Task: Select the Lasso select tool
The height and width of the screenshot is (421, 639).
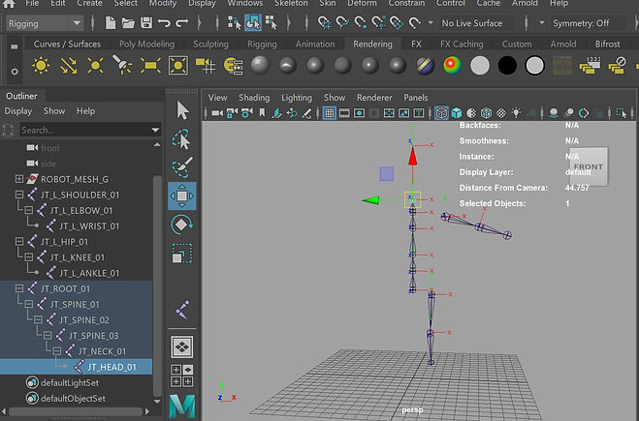Action: [181, 139]
